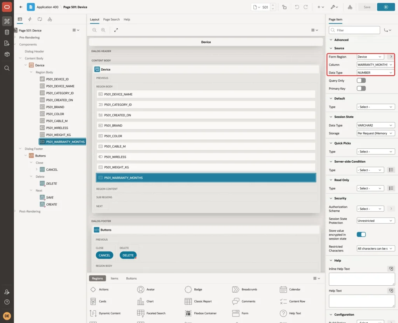The image size is (398, 323).
Task: Collapse the Security section
Action: tap(331, 198)
